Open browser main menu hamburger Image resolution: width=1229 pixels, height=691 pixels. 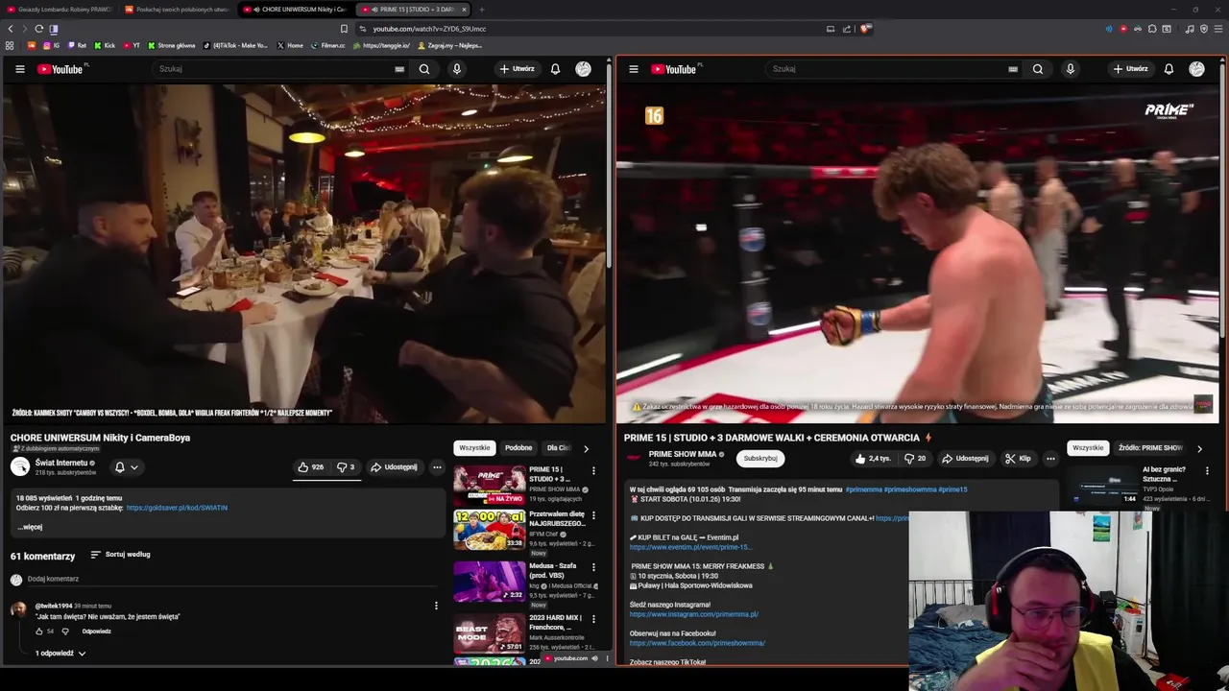click(x=1218, y=29)
